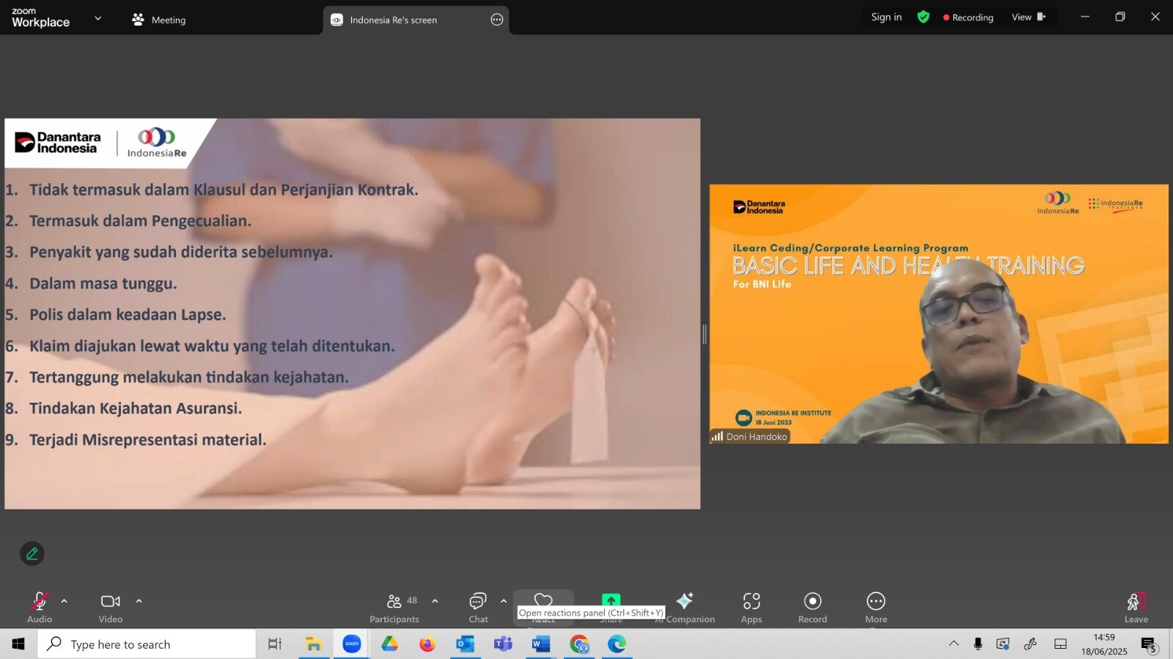The image size is (1173, 659).
Task: Click Doni Handoko's video thumbnail
Action: [939, 314]
